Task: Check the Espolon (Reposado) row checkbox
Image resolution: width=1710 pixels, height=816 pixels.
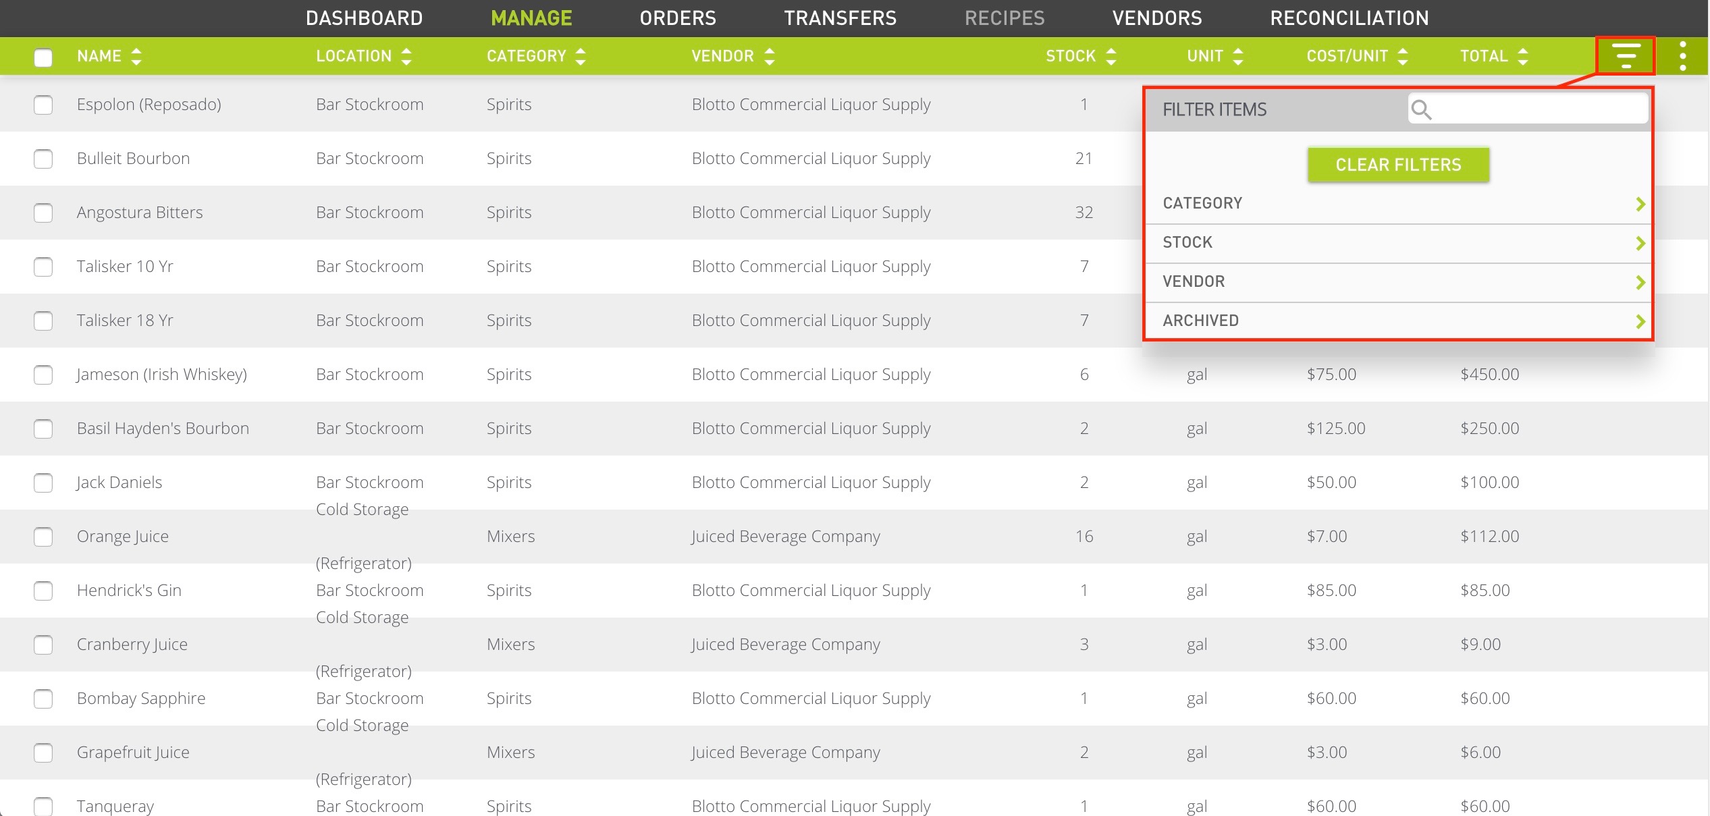Action: point(43,105)
